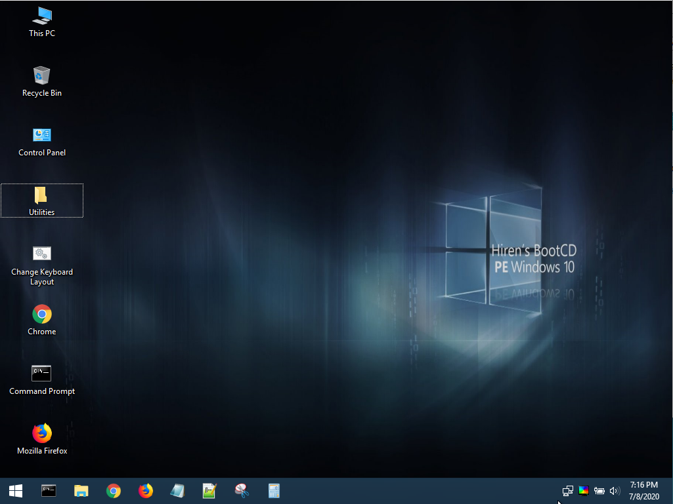Launch Command Prompt from the taskbar
673x504 pixels.
point(49,491)
